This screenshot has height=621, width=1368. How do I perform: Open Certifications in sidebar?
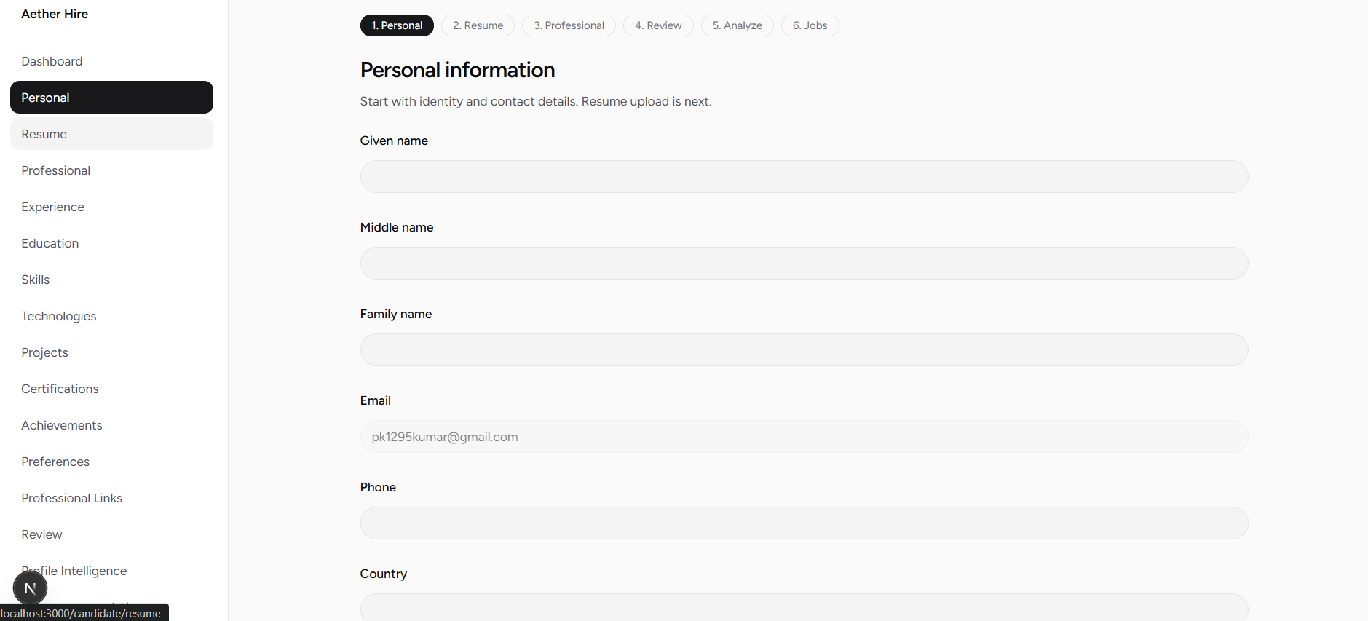click(111, 389)
